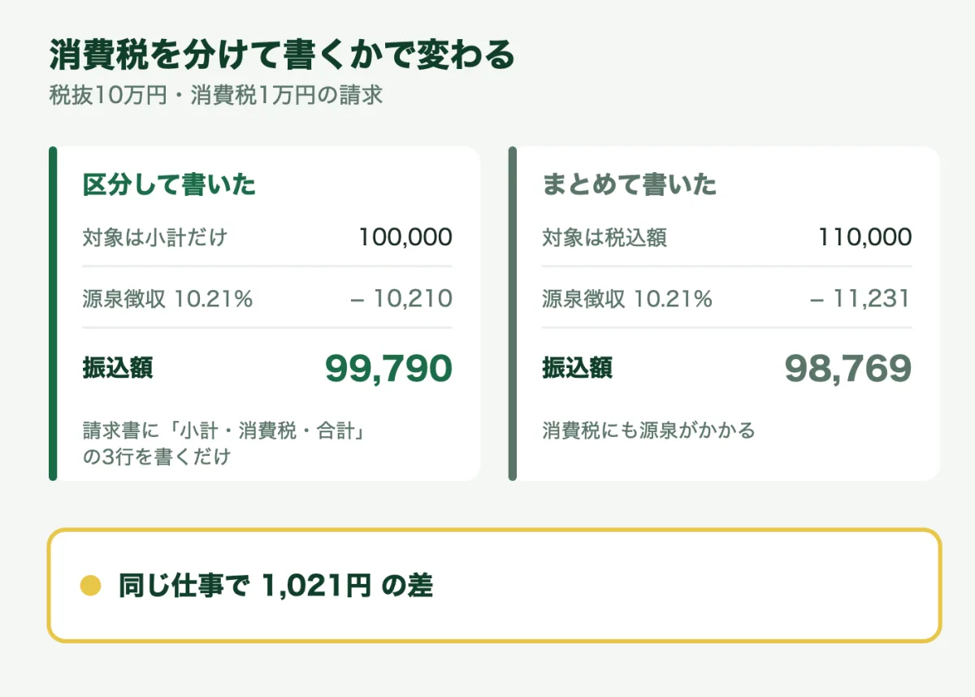Click the − 10,210 withholding amount

[401, 299]
